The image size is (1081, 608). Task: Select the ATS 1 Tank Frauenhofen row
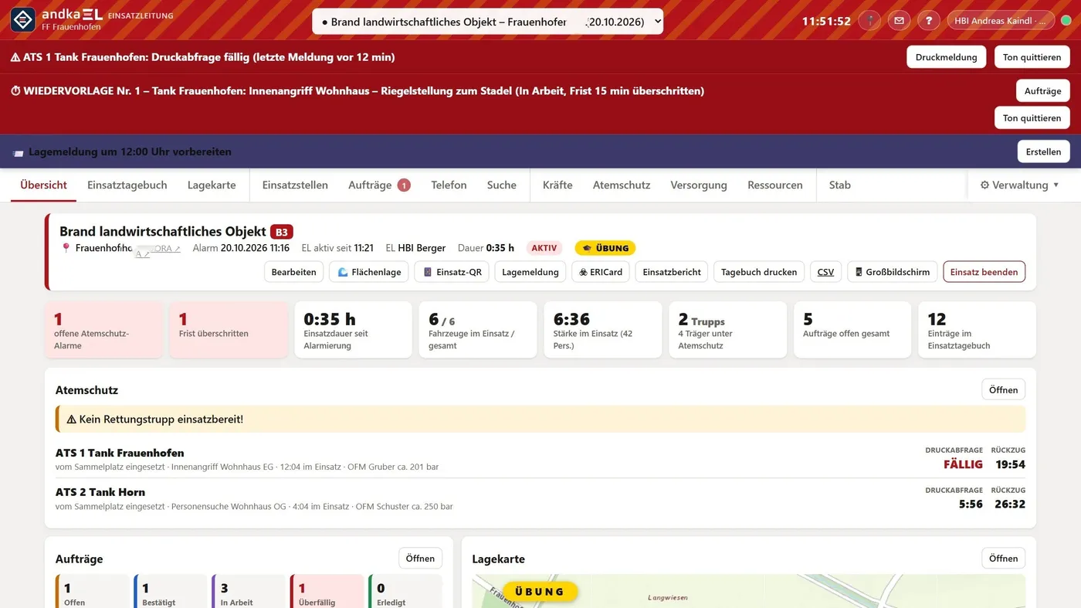point(540,459)
